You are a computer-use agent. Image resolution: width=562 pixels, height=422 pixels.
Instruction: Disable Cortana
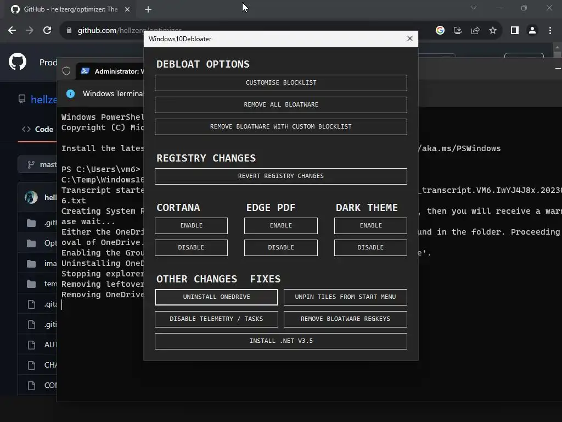point(191,247)
